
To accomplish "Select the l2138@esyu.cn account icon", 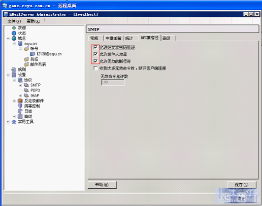I will point(32,54).
